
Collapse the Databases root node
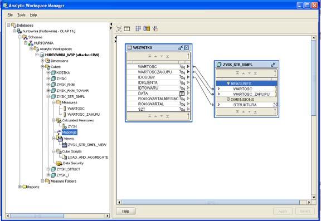8,25
